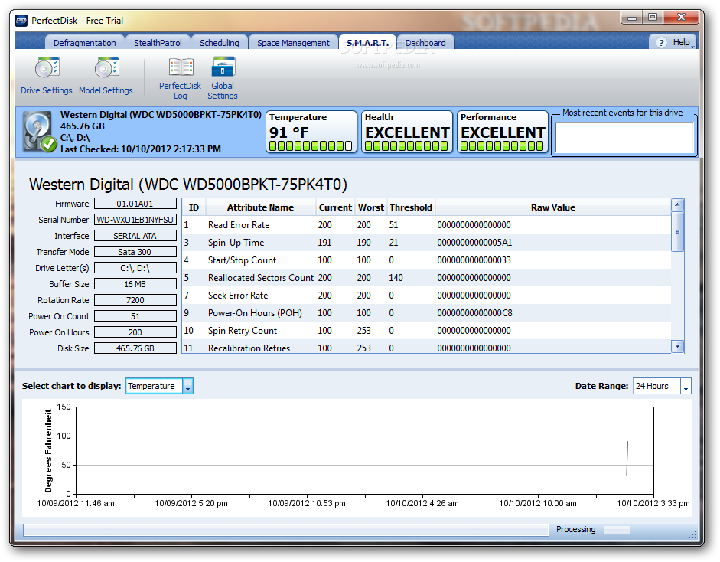Expand the chart type Temperature dropdown arrow
This screenshot has width=720, height=562.
[187, 387]
